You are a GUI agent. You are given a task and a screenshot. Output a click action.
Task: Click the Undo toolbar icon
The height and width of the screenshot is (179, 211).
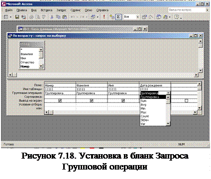pyautogui.click(x=73, y=17)
